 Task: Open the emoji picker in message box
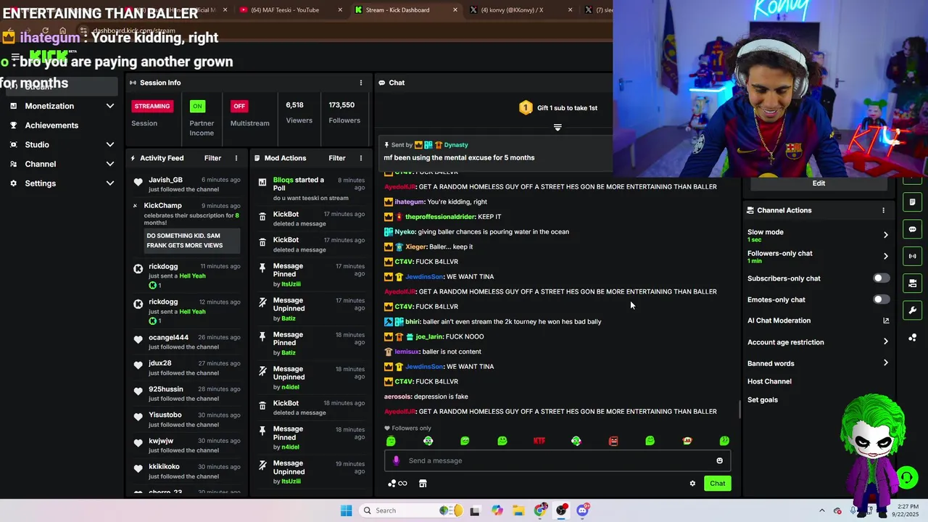coord(719,460)
